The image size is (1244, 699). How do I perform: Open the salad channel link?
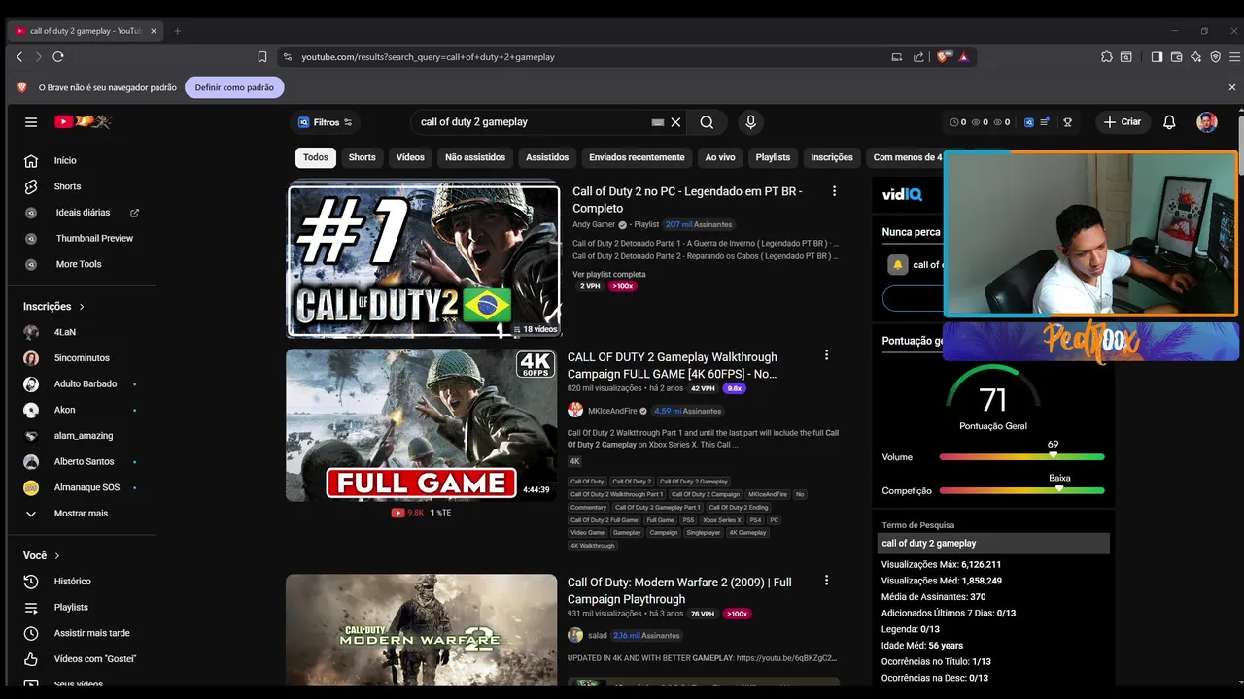598,635
